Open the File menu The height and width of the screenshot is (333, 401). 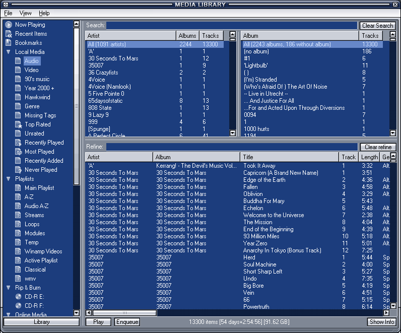8,13
